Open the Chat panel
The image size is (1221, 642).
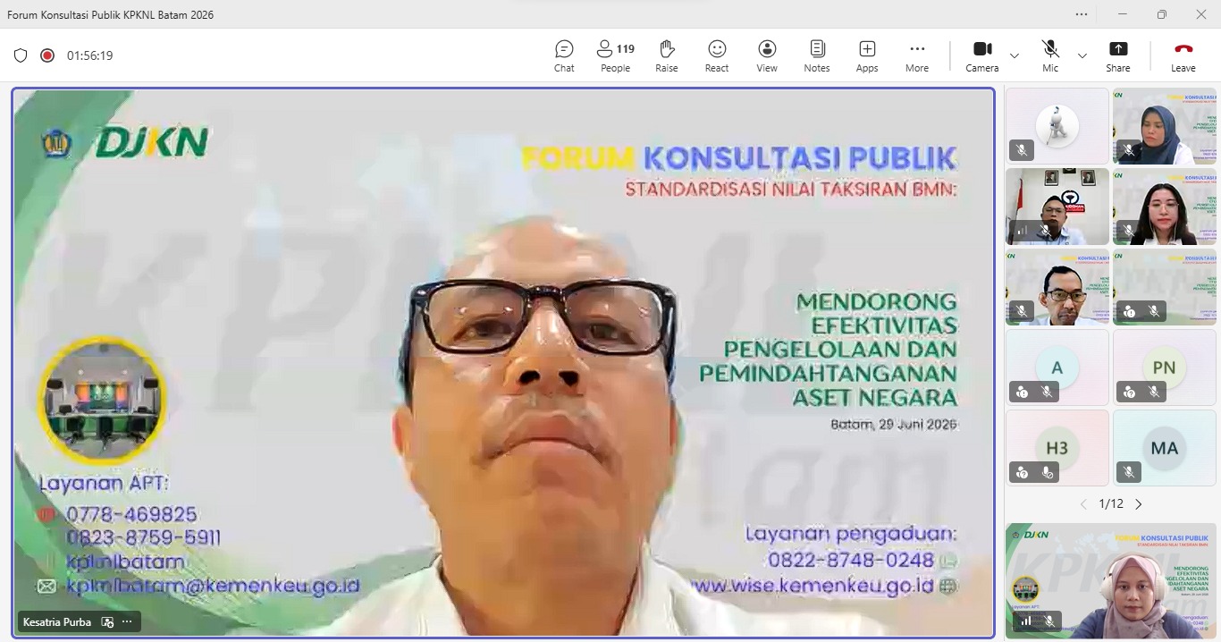564,55
